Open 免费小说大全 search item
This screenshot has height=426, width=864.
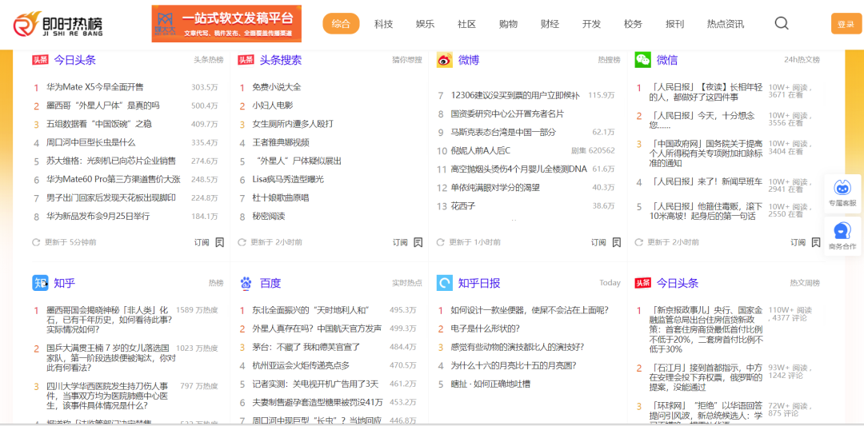pos(277,87)
